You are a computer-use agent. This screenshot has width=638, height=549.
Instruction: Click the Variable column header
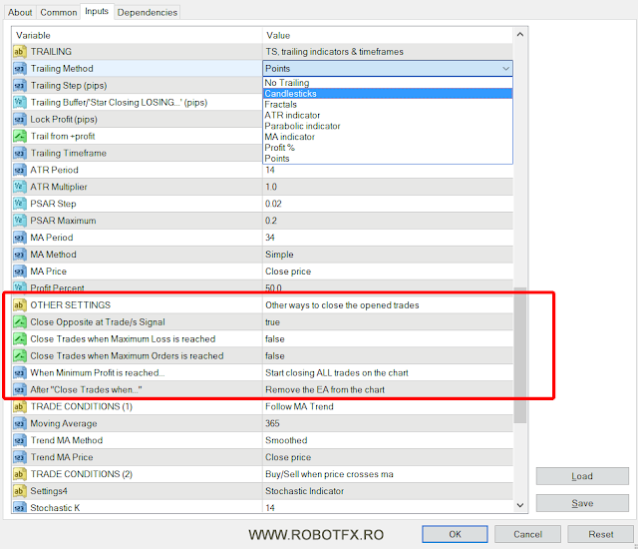[x=138, y=35]
